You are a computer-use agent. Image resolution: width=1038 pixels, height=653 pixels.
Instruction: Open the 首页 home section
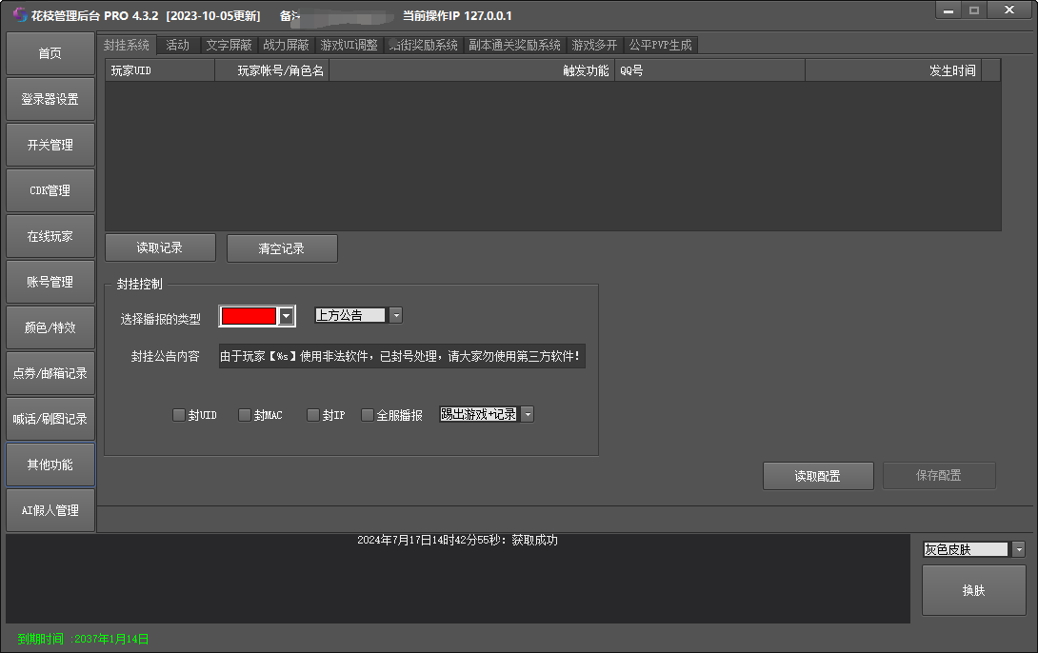(50, 53)
